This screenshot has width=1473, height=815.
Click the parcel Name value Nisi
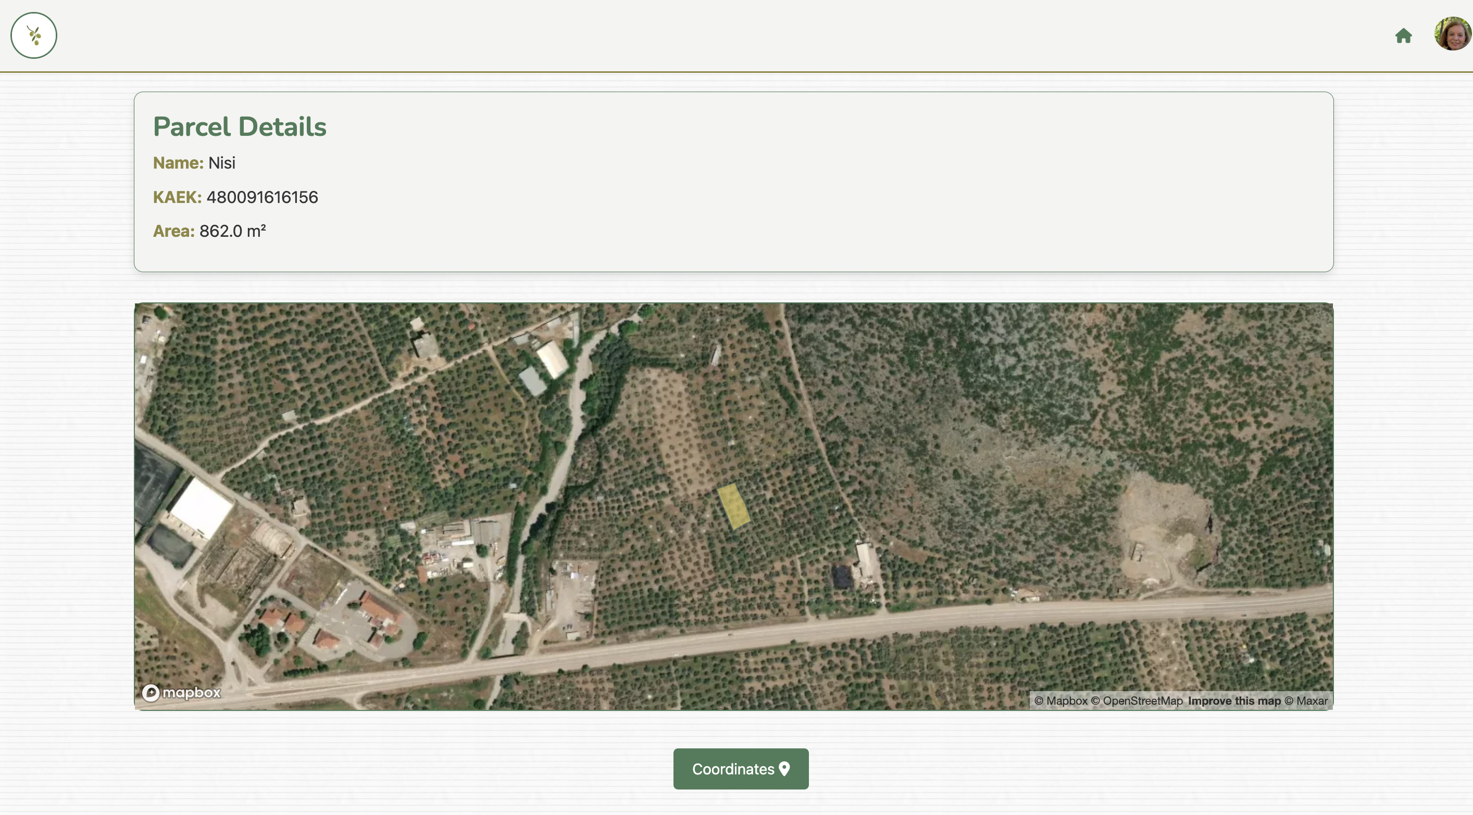(x=222, y=163)
